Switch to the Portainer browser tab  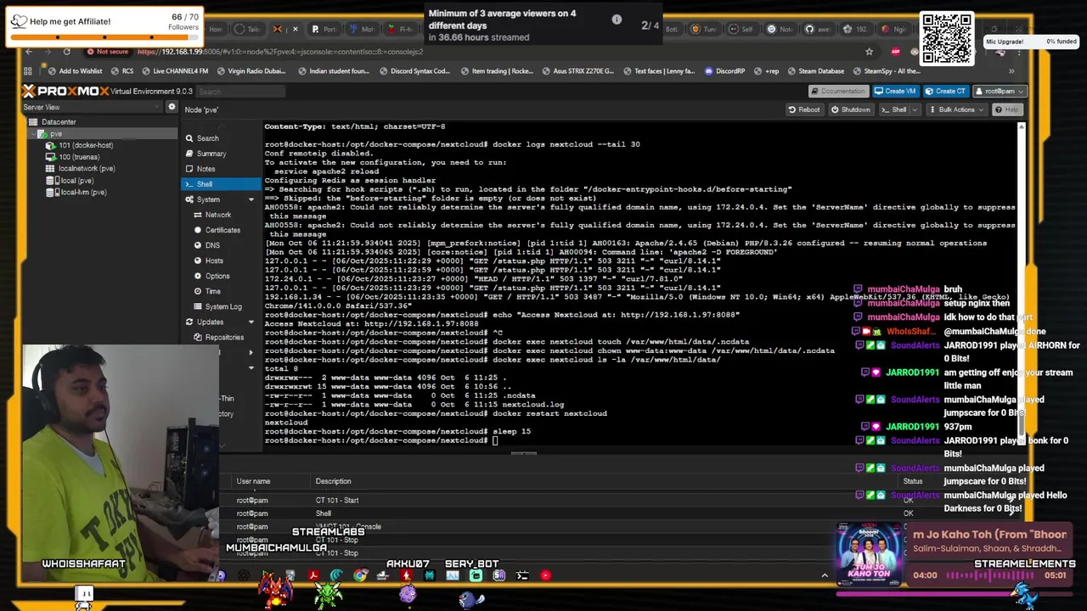click(x=324, y=29)
